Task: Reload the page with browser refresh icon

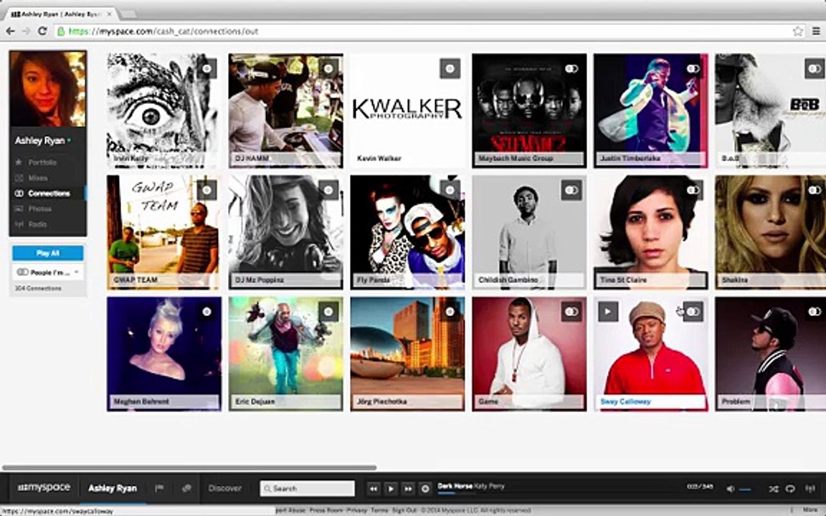Action: [43, 31]
